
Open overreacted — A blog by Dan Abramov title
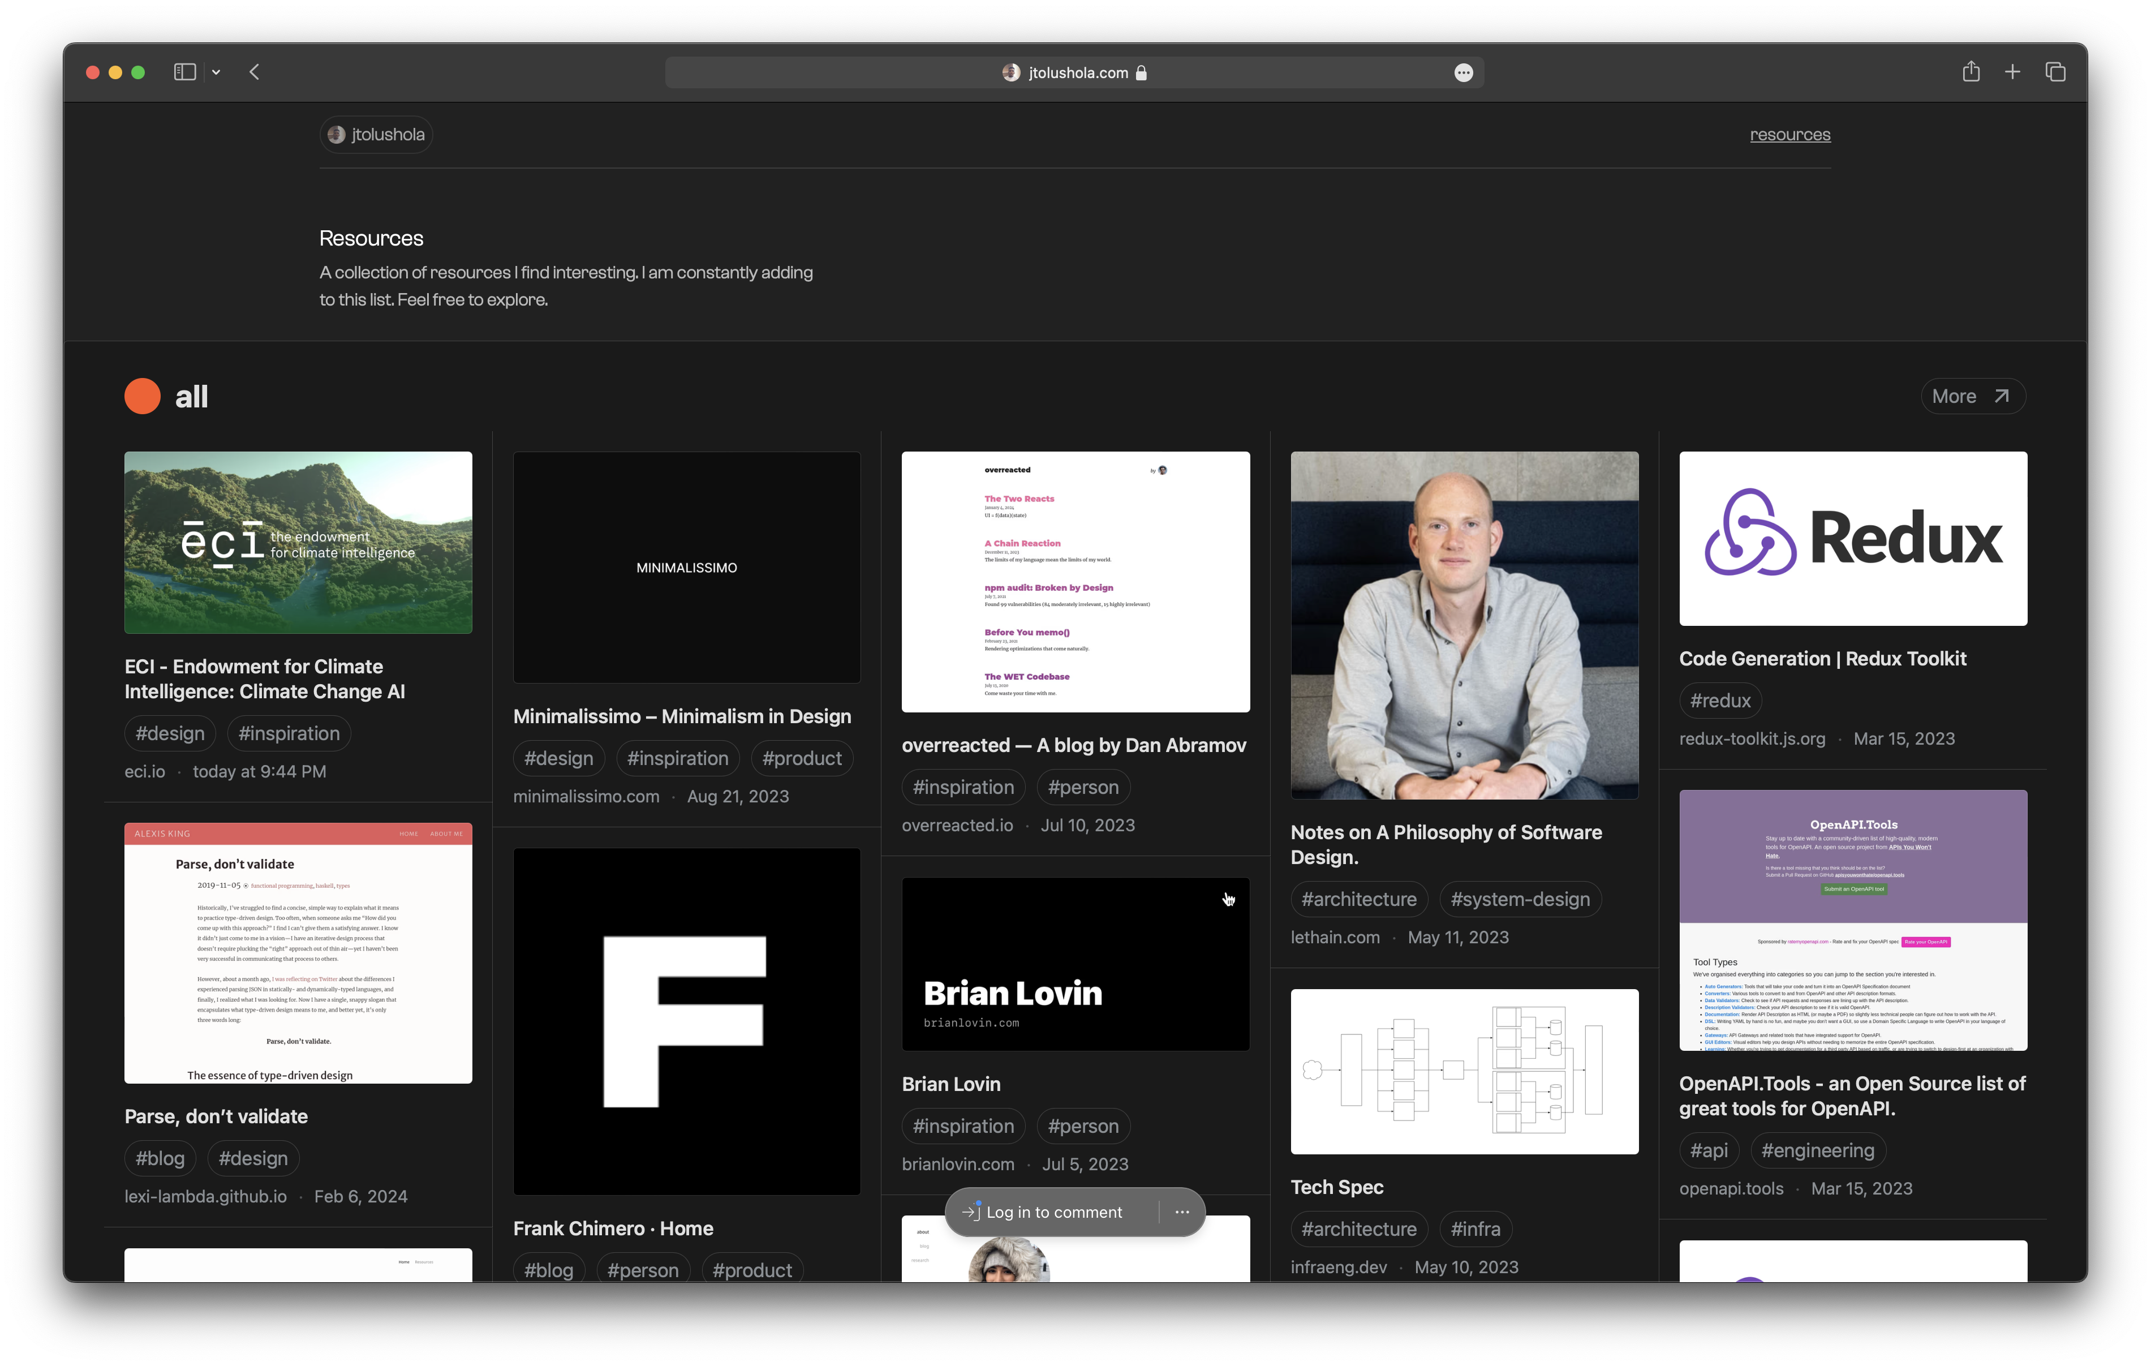pos(1074,745)
